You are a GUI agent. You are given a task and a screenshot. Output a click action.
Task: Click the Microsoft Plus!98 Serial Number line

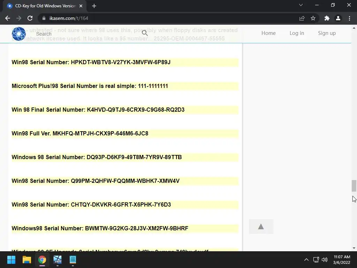pyautogui.click(x=125, y=86)
